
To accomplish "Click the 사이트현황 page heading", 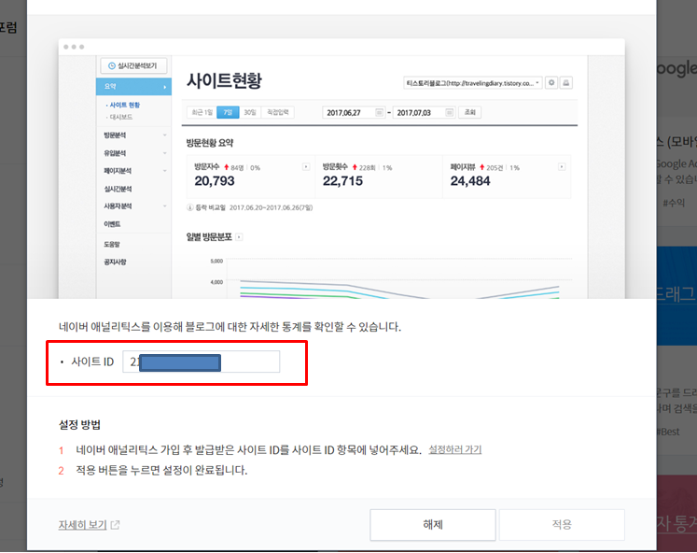I will [224, 80].
